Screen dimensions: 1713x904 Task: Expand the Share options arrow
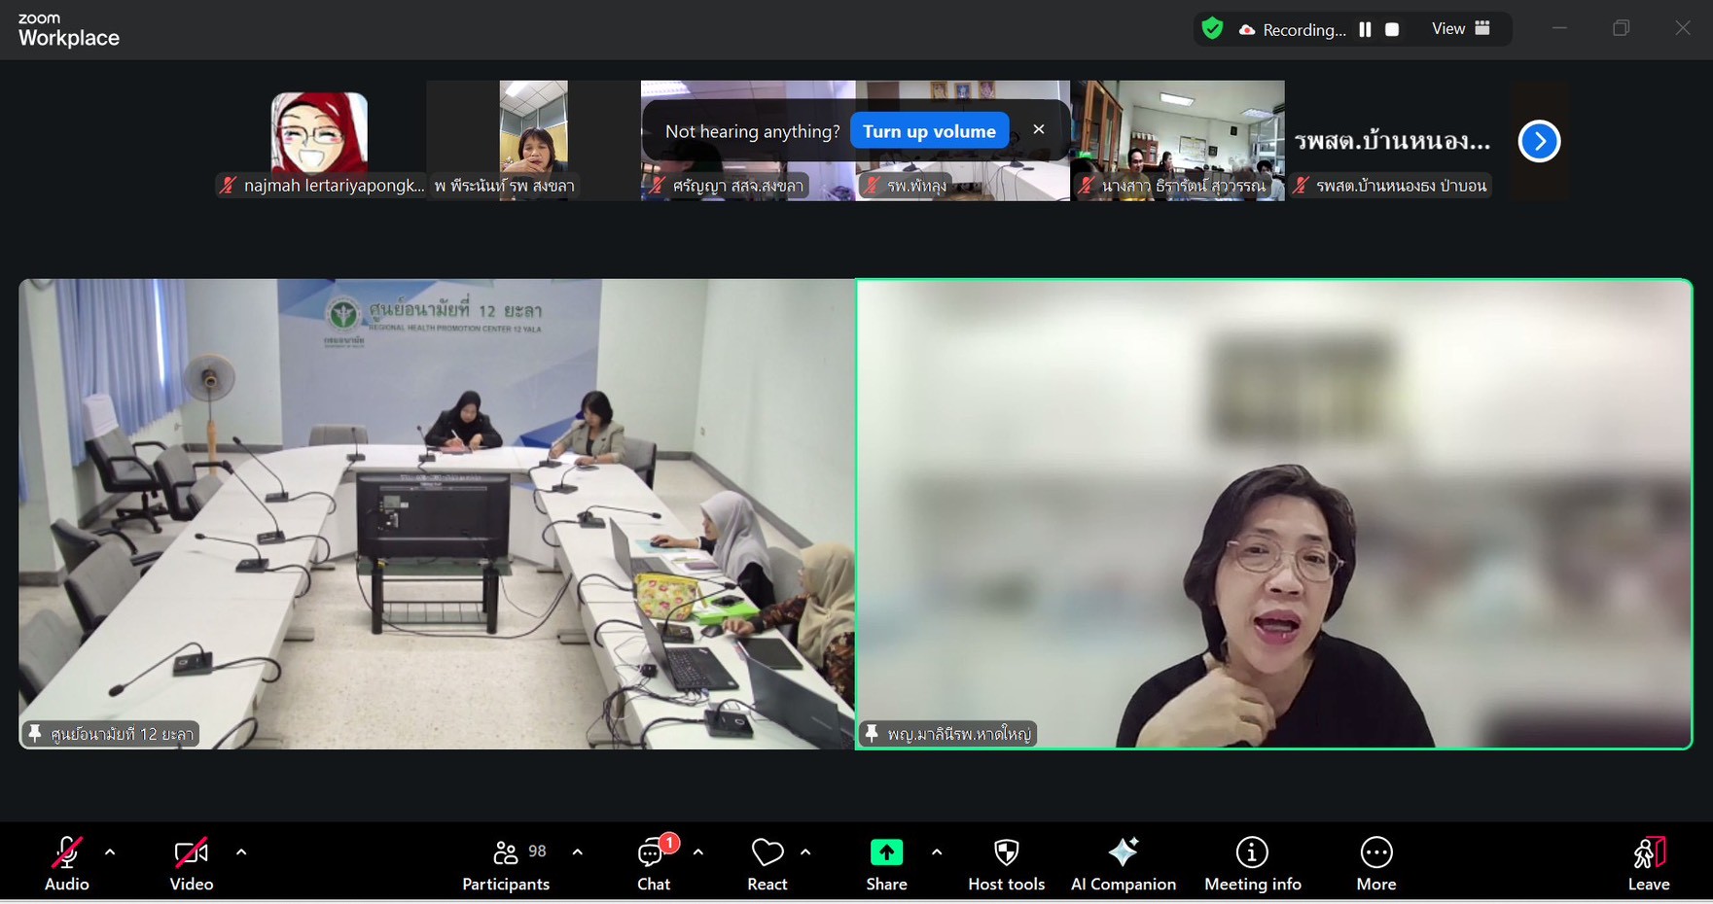(x=937, y=852)
